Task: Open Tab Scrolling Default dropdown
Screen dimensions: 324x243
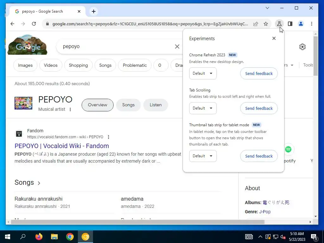Action: tap(203, 108)
